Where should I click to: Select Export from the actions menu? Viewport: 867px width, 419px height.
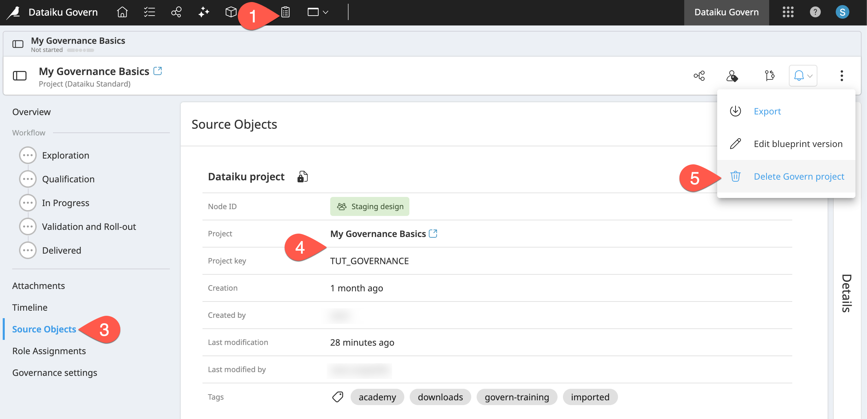pos(786,111)
